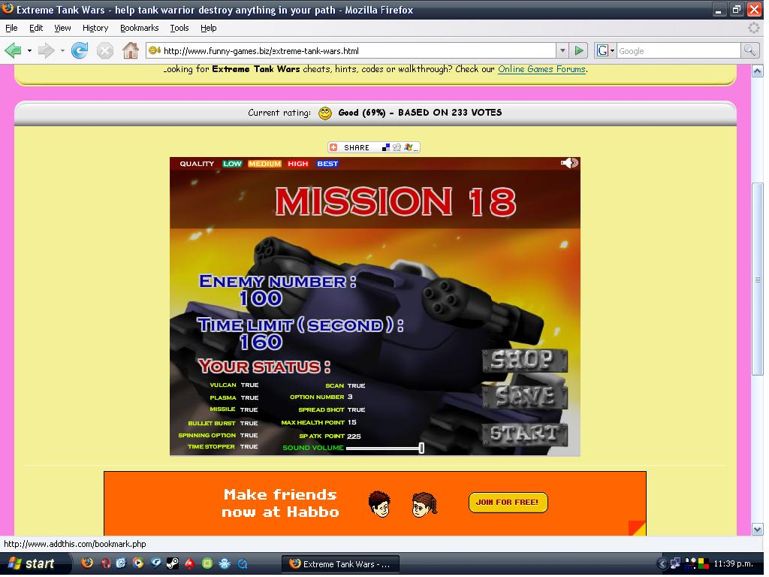
Task: Launch Firefox from the quick launch bar
Action: tap(87, 563)
